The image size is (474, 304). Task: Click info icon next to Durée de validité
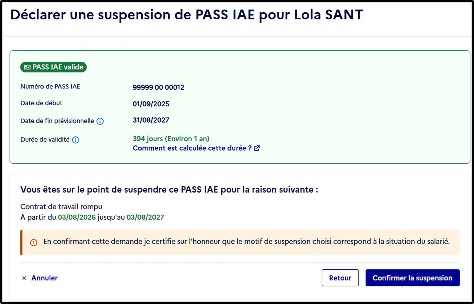pyautogui.click(x=76, y=140)
